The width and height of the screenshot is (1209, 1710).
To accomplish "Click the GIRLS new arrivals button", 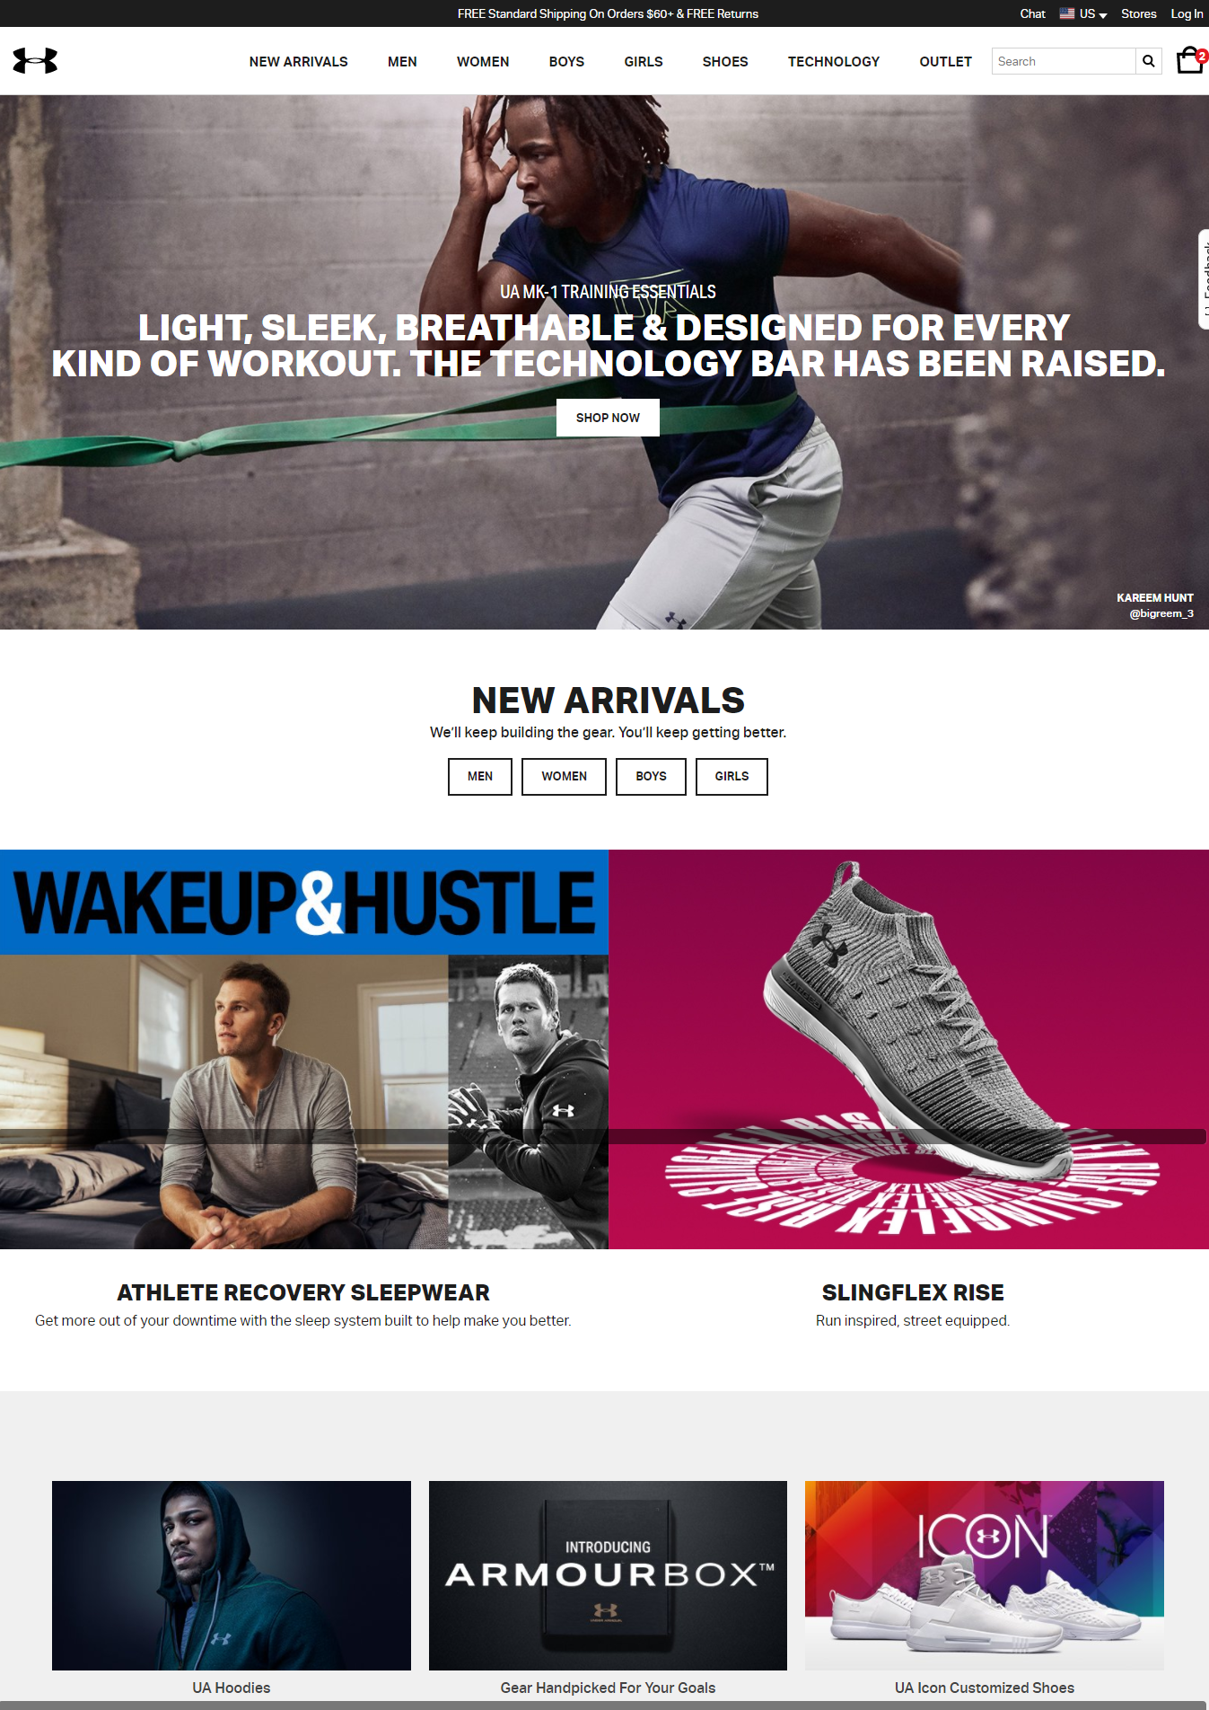I will (x=732, y=776).
